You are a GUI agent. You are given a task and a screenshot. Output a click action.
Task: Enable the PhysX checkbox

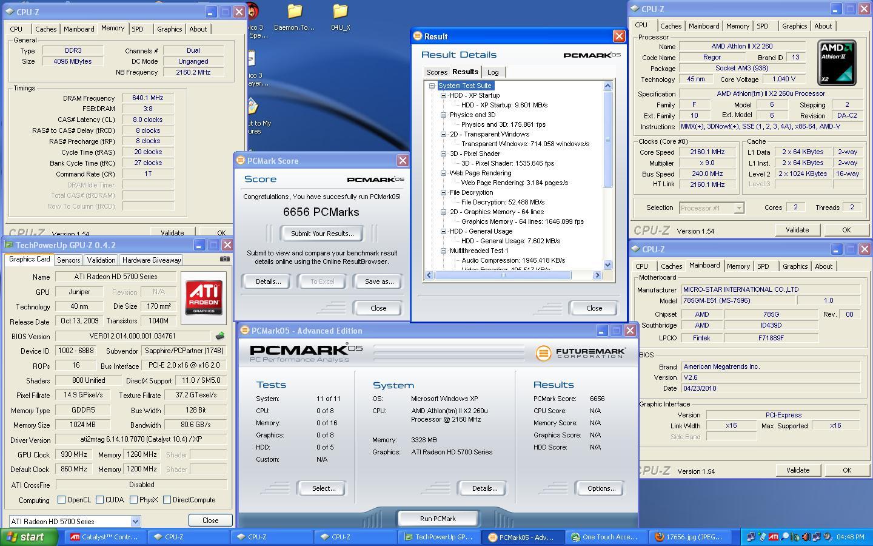(x=133, y=500)
